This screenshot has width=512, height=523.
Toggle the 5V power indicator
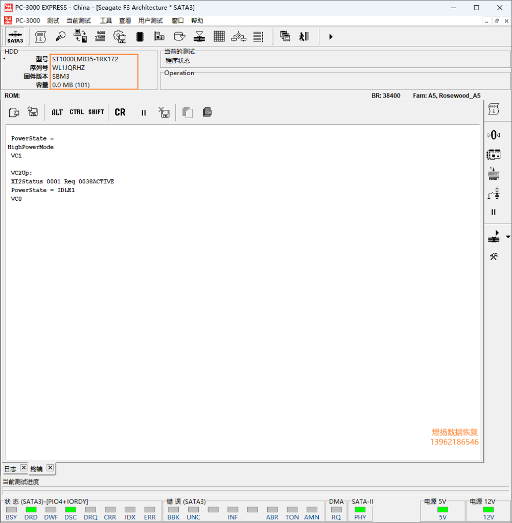coord(443,510)
